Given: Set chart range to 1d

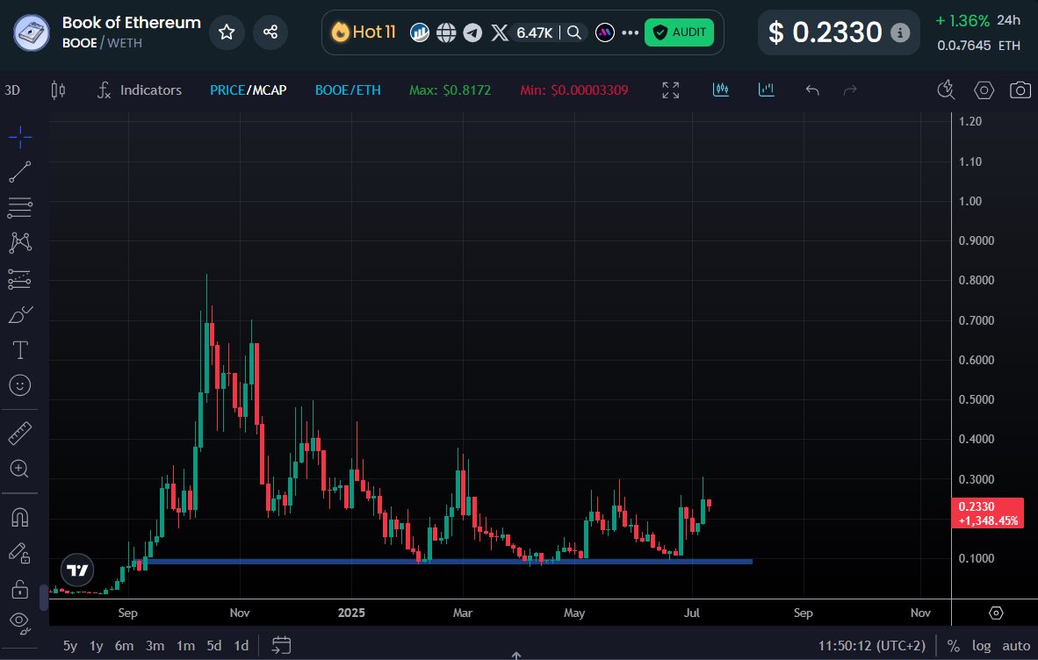Looking at the screenshot, I should [x=241, y=645].
